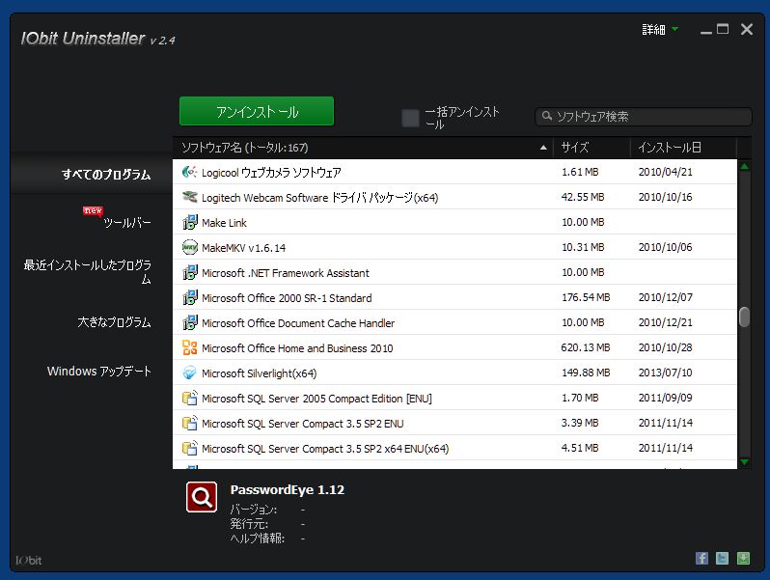The width and height of the screenshot is (770, 580).
Task: Click the list scroll-down arrow
Action: pos(745,462)
